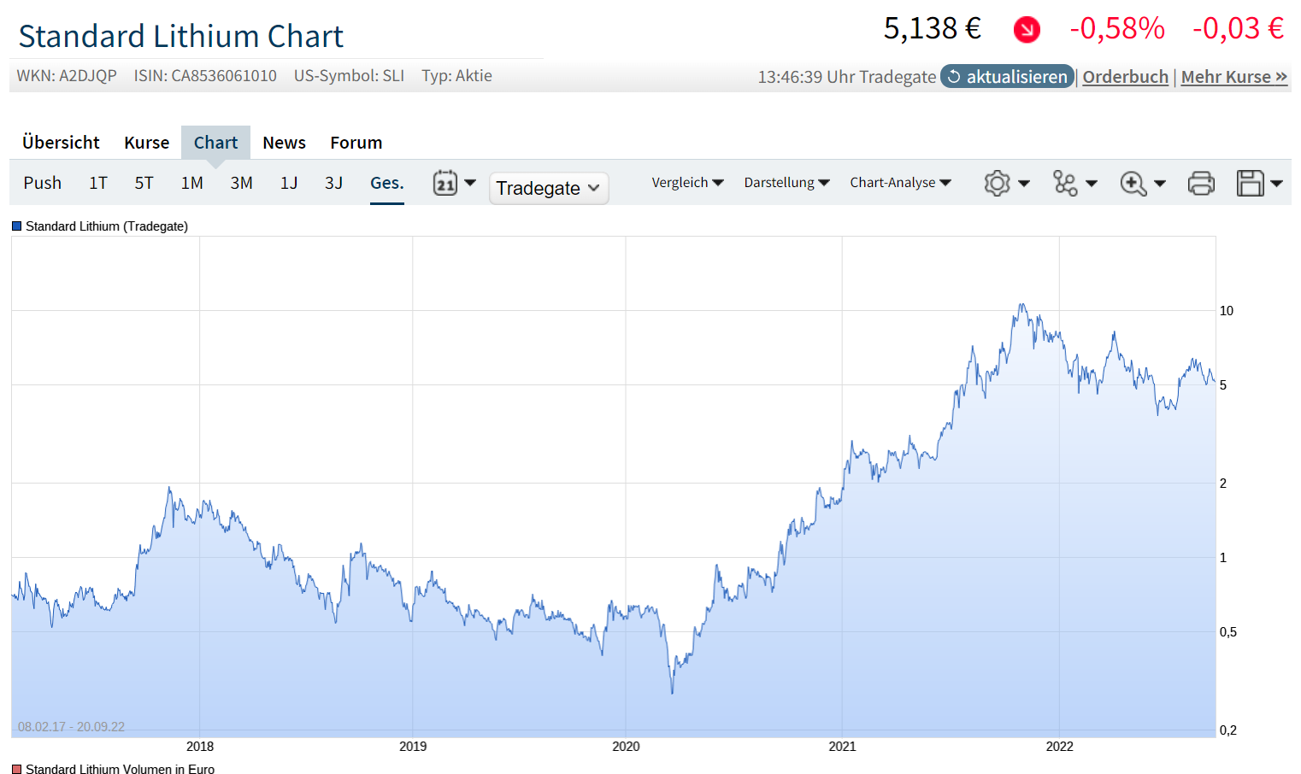Click the Typ: Aktie text

(x=456, y=76)
